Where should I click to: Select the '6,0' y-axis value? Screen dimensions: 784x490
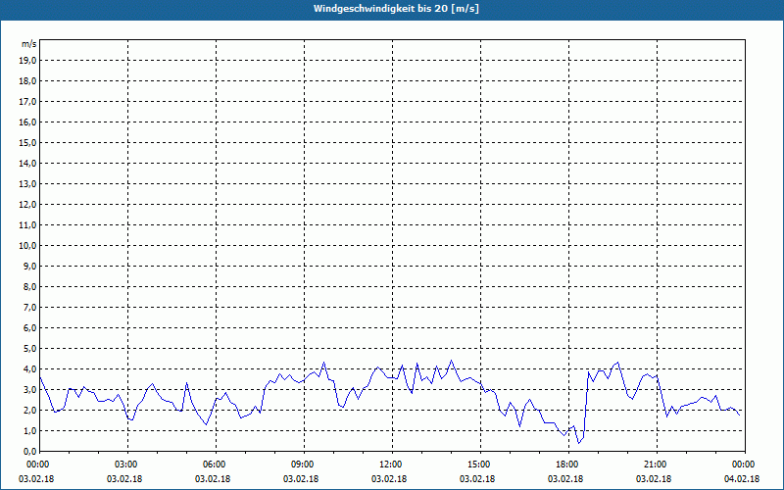[x=30, y=327]
